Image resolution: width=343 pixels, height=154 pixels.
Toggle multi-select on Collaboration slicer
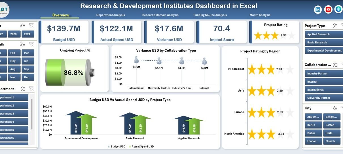[335, 65]
